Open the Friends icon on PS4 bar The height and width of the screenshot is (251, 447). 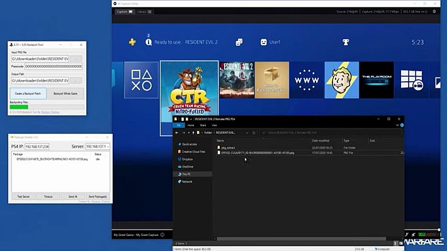tap(239, 42)
